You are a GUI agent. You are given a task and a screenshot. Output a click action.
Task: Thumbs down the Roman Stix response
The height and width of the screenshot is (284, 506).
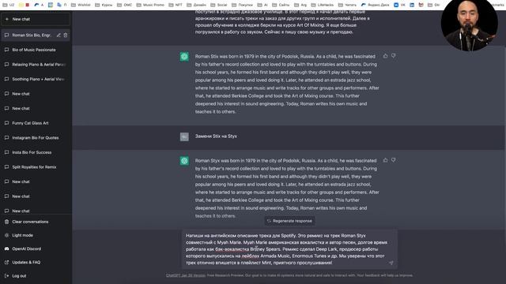(x=394, y=56)
